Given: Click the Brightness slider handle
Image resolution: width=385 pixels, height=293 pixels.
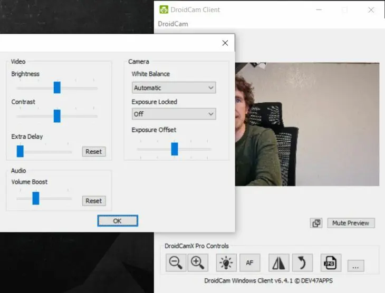Looking at the screenshot, I should [57, 87].
